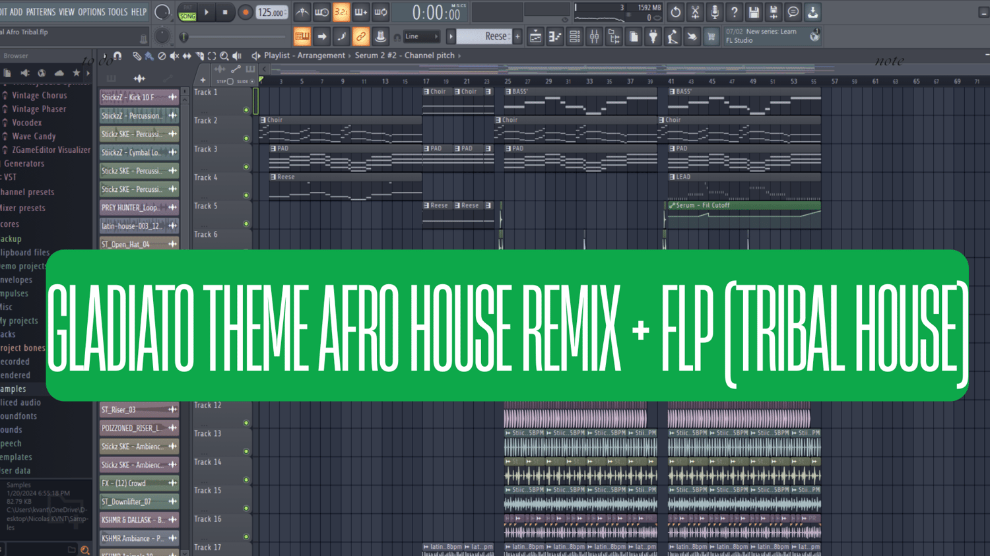Select the playlist mute tool

click(174, 56)
